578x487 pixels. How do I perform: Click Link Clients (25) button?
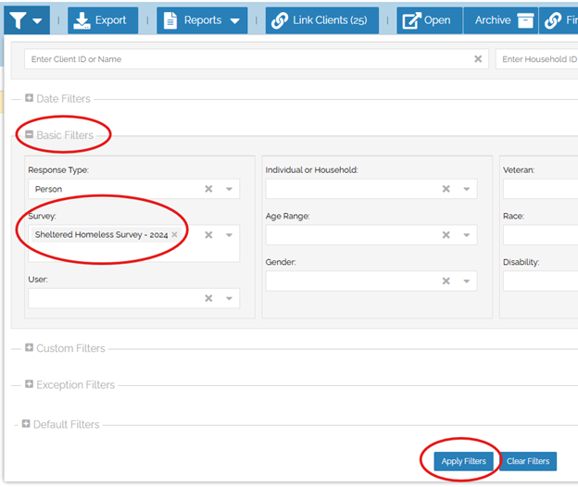pos(321,19)
